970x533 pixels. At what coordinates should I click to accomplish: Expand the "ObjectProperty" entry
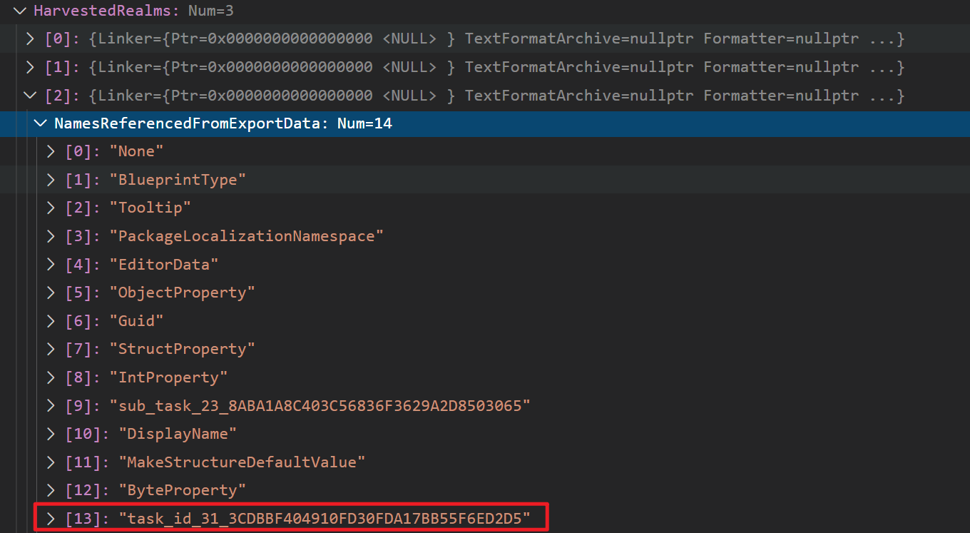pyautogui.click(x=51, y=293)
